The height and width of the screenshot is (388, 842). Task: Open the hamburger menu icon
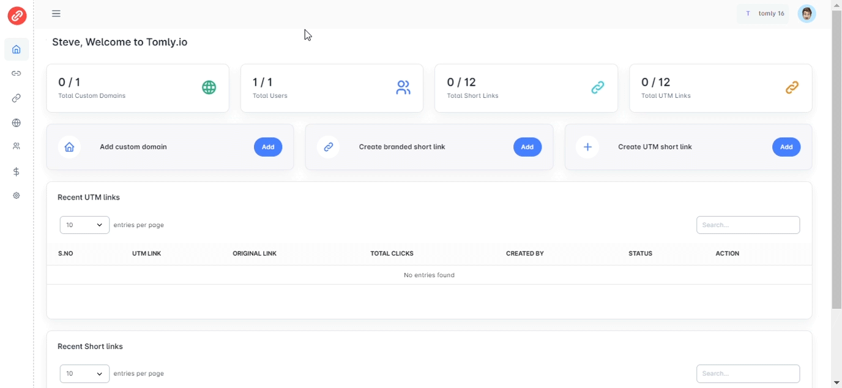(x=56, y=13)
